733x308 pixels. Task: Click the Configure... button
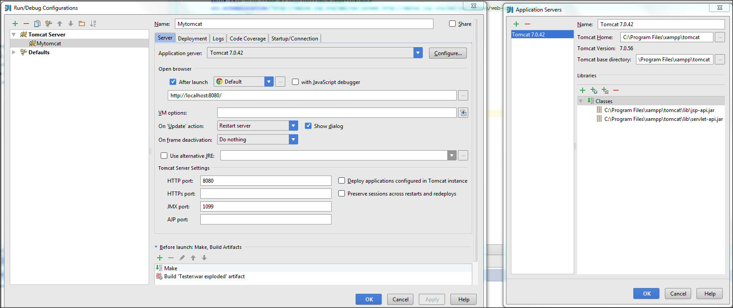tap(448, 53)
